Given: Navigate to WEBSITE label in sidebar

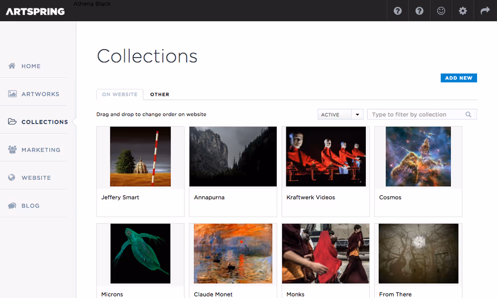Looking at the screenshot, I should (36, 178).
